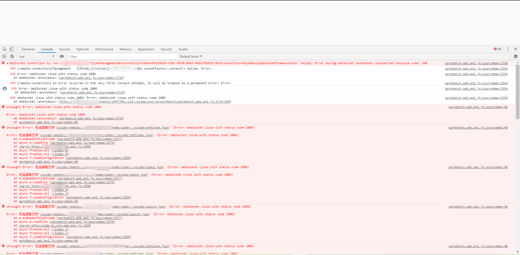Screen dimensions: 520x255
Task: Open the Elements tab
Action: point(28,49)
